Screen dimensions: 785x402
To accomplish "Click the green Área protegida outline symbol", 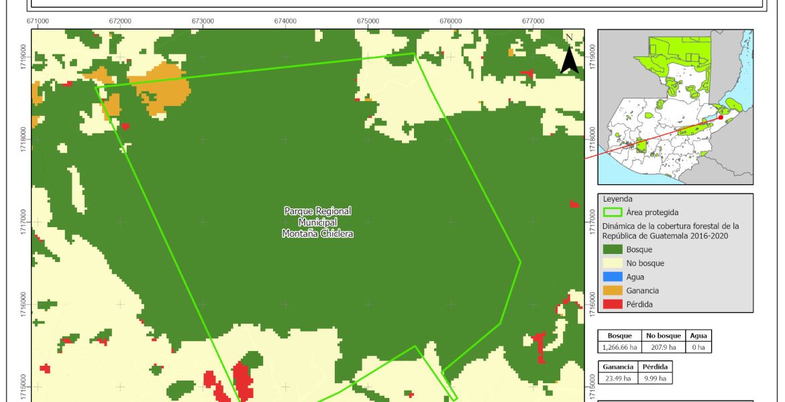I will click(612, 213).
